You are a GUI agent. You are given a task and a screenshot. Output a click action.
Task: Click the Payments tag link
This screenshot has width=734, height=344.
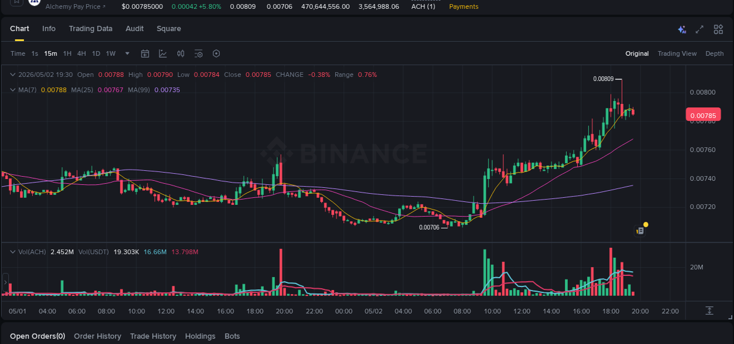coord(463,6)
